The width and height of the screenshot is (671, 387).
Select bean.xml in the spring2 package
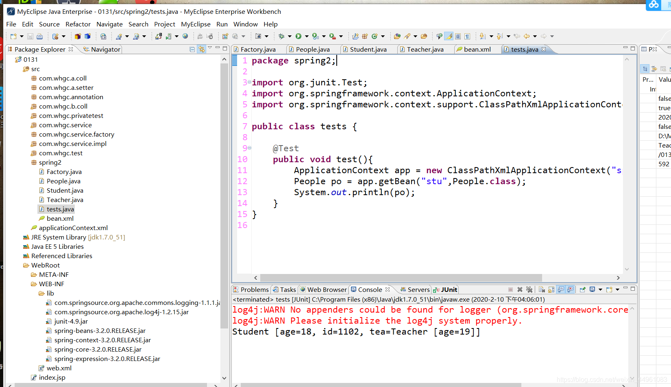(60, 218)
